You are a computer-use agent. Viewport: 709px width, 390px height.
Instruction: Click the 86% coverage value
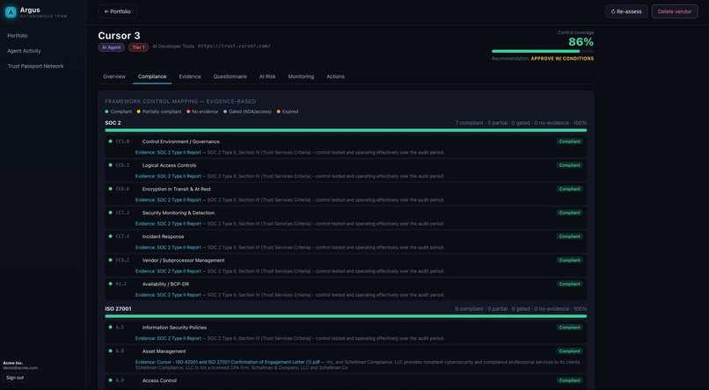pyautogui.click(x=581, y=42)
